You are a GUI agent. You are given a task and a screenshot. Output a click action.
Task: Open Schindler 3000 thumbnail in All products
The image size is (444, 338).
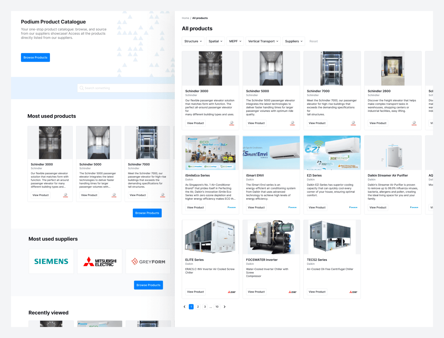[210, 68]
